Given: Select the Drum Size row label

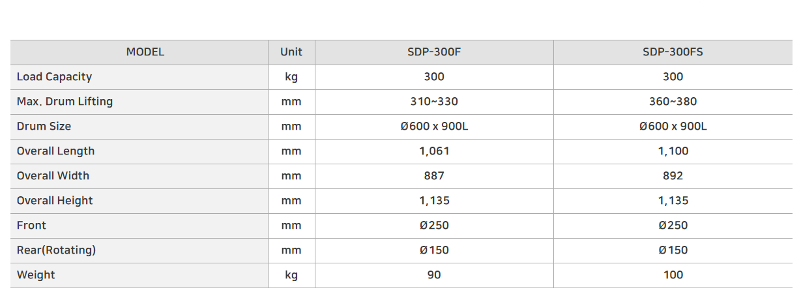Looking at the screenshot, I should click(x=44, y=126).
